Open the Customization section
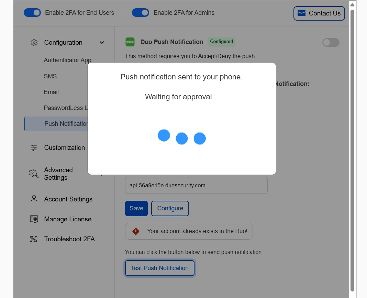Screen dimensions: 367x298 tap(64, 148)
